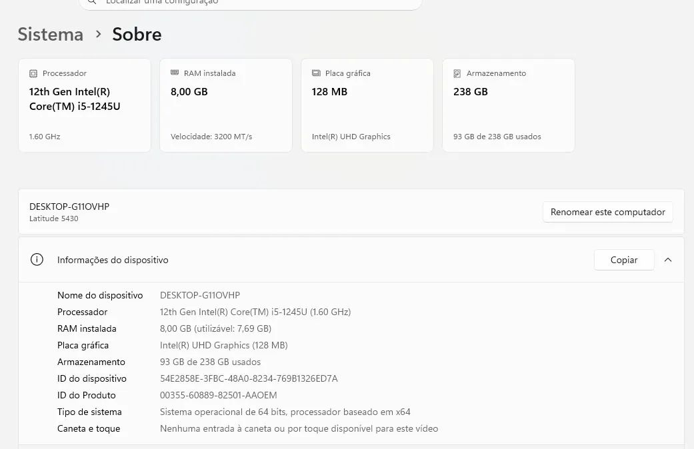Image resolution: width=694 pixels, height=449 pixels.
Task: Click the Tipo de sistema label
Action: coord(89,412)
